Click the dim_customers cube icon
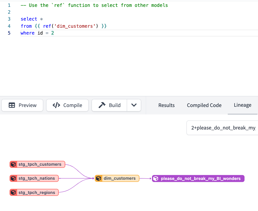 (98, 178)
